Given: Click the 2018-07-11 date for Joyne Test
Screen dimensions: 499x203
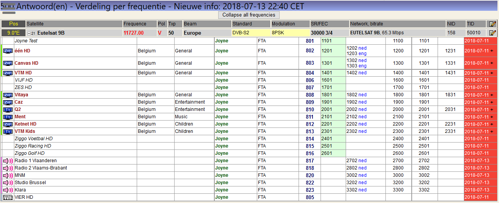Looking at the screenshot, I should 477,41.
